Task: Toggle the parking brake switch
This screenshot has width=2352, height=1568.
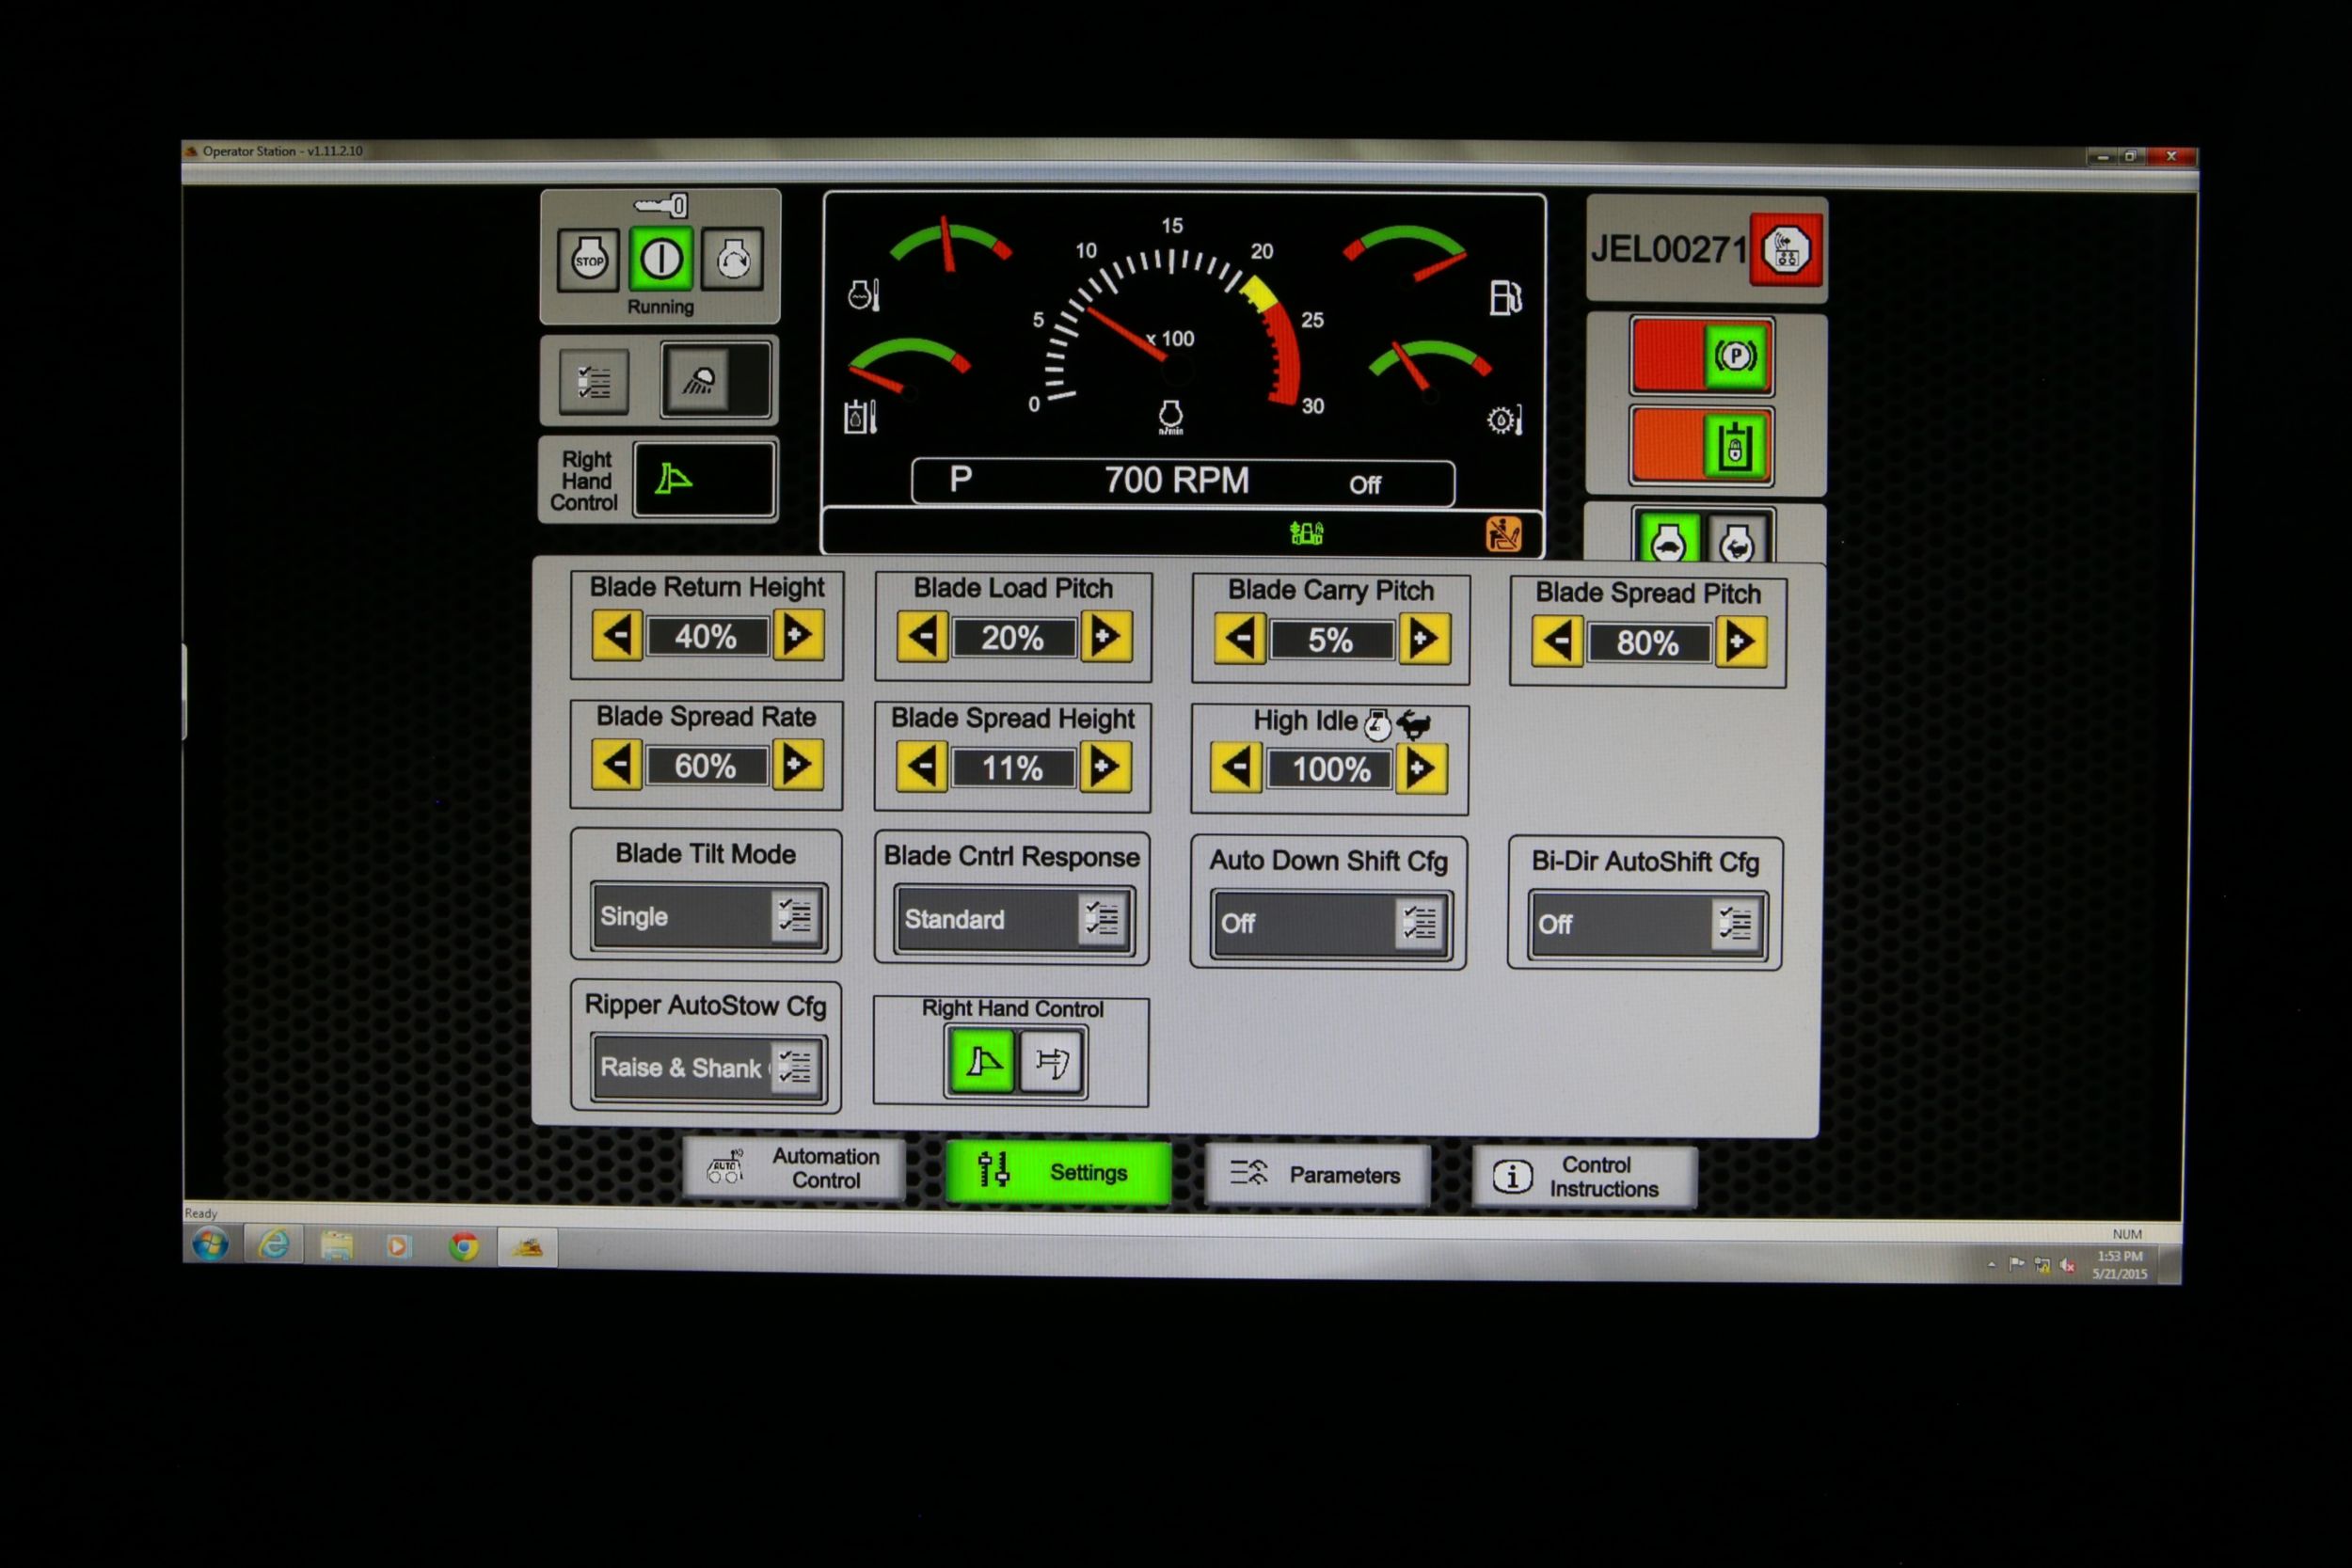Action: coord(1702,357)
